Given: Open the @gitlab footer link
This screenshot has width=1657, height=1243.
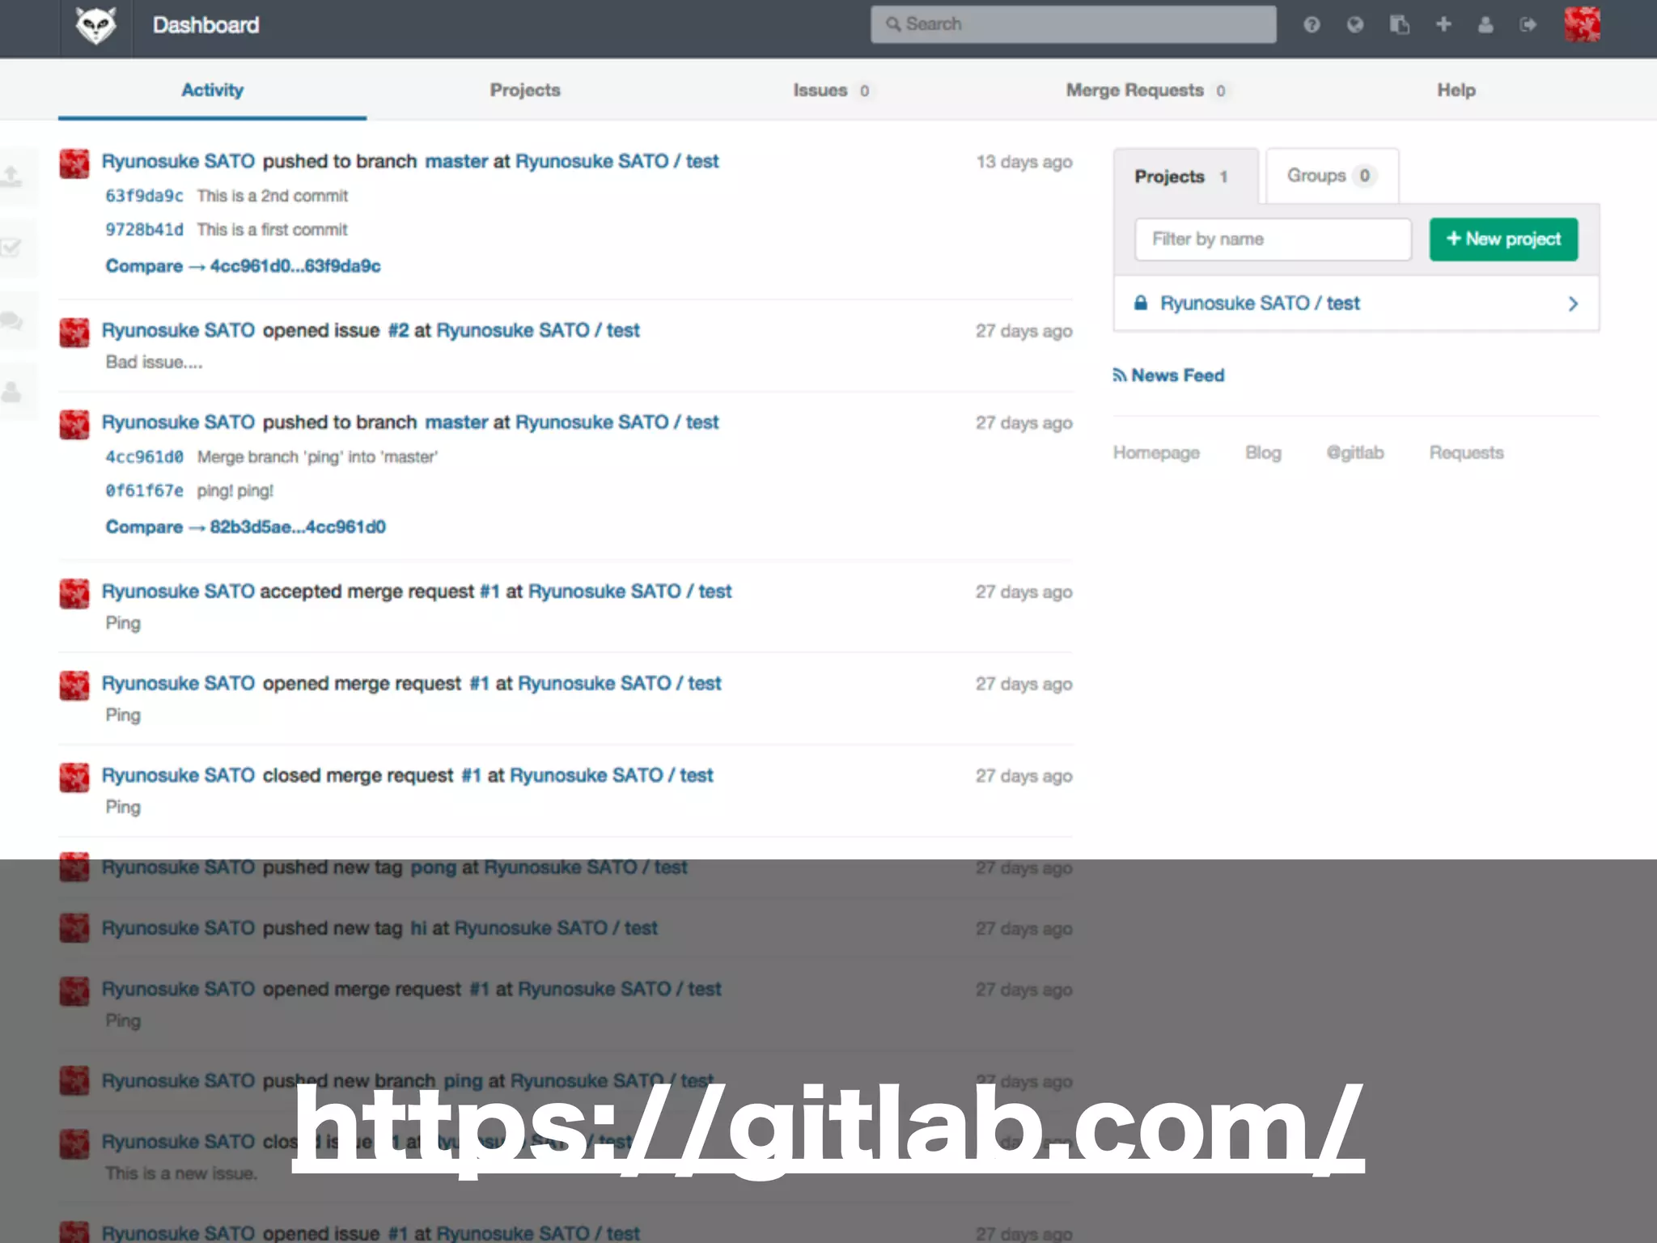Looking at the screenshot, I should (x=1355, y=452).
